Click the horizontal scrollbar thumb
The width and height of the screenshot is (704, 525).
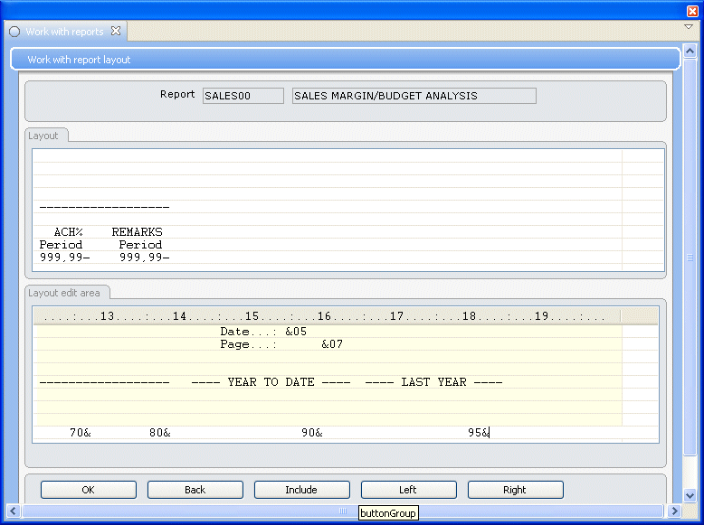click(x=343, y=511)
